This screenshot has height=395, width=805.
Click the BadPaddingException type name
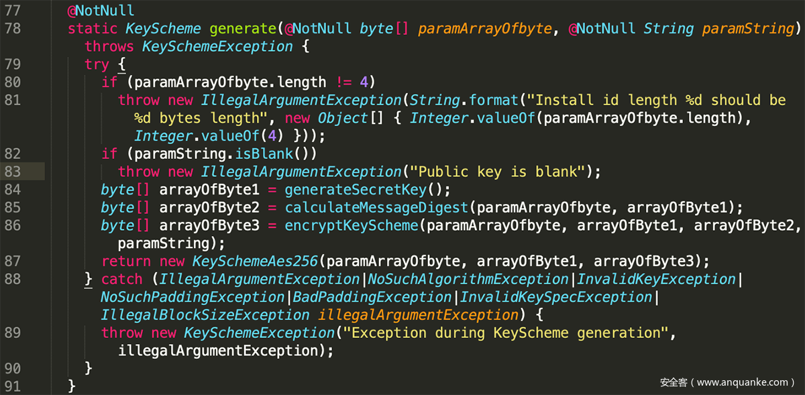(x=372, y=297)
